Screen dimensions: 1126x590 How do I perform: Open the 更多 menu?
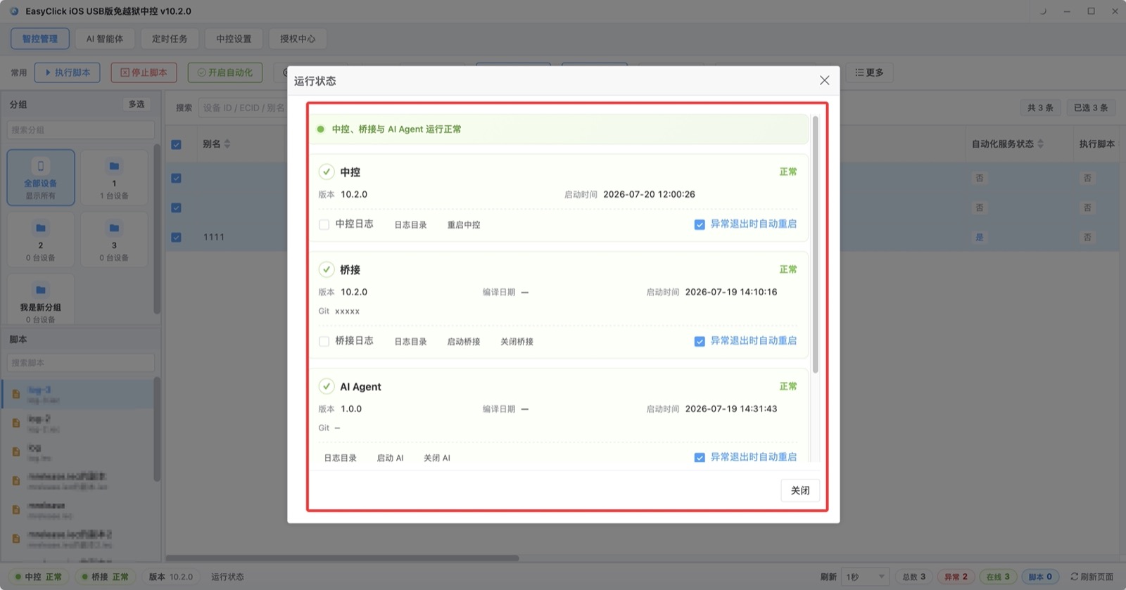click(869, 72)
